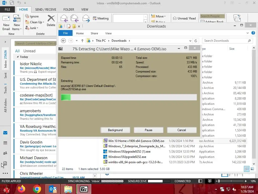Open the U.S. Department of State email
This screenshot has width=258, height=194.
pyautogui.click(x=35, y=83)
